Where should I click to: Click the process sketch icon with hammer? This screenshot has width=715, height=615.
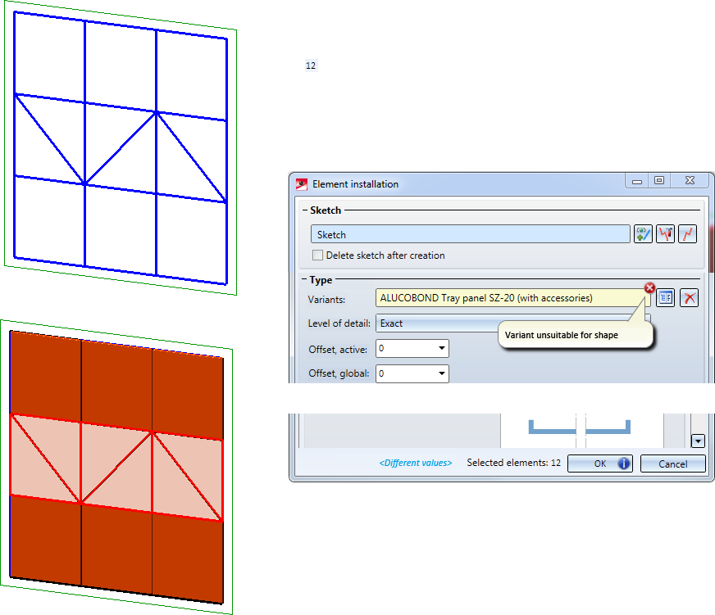(665, 234)
